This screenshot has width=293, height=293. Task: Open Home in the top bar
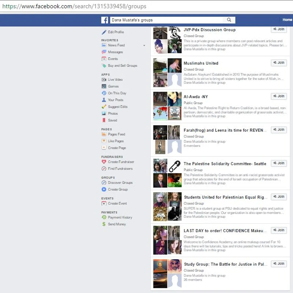point(287,20)
